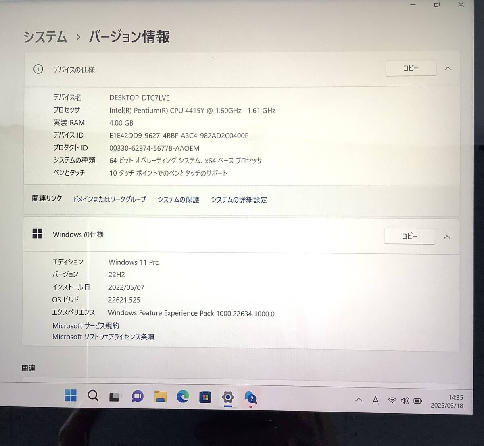Image resolution: width=484 pixels, height=446 pixels.
Task: Collapse the Windows の仕様 section
Action: (x=447, y=237)
